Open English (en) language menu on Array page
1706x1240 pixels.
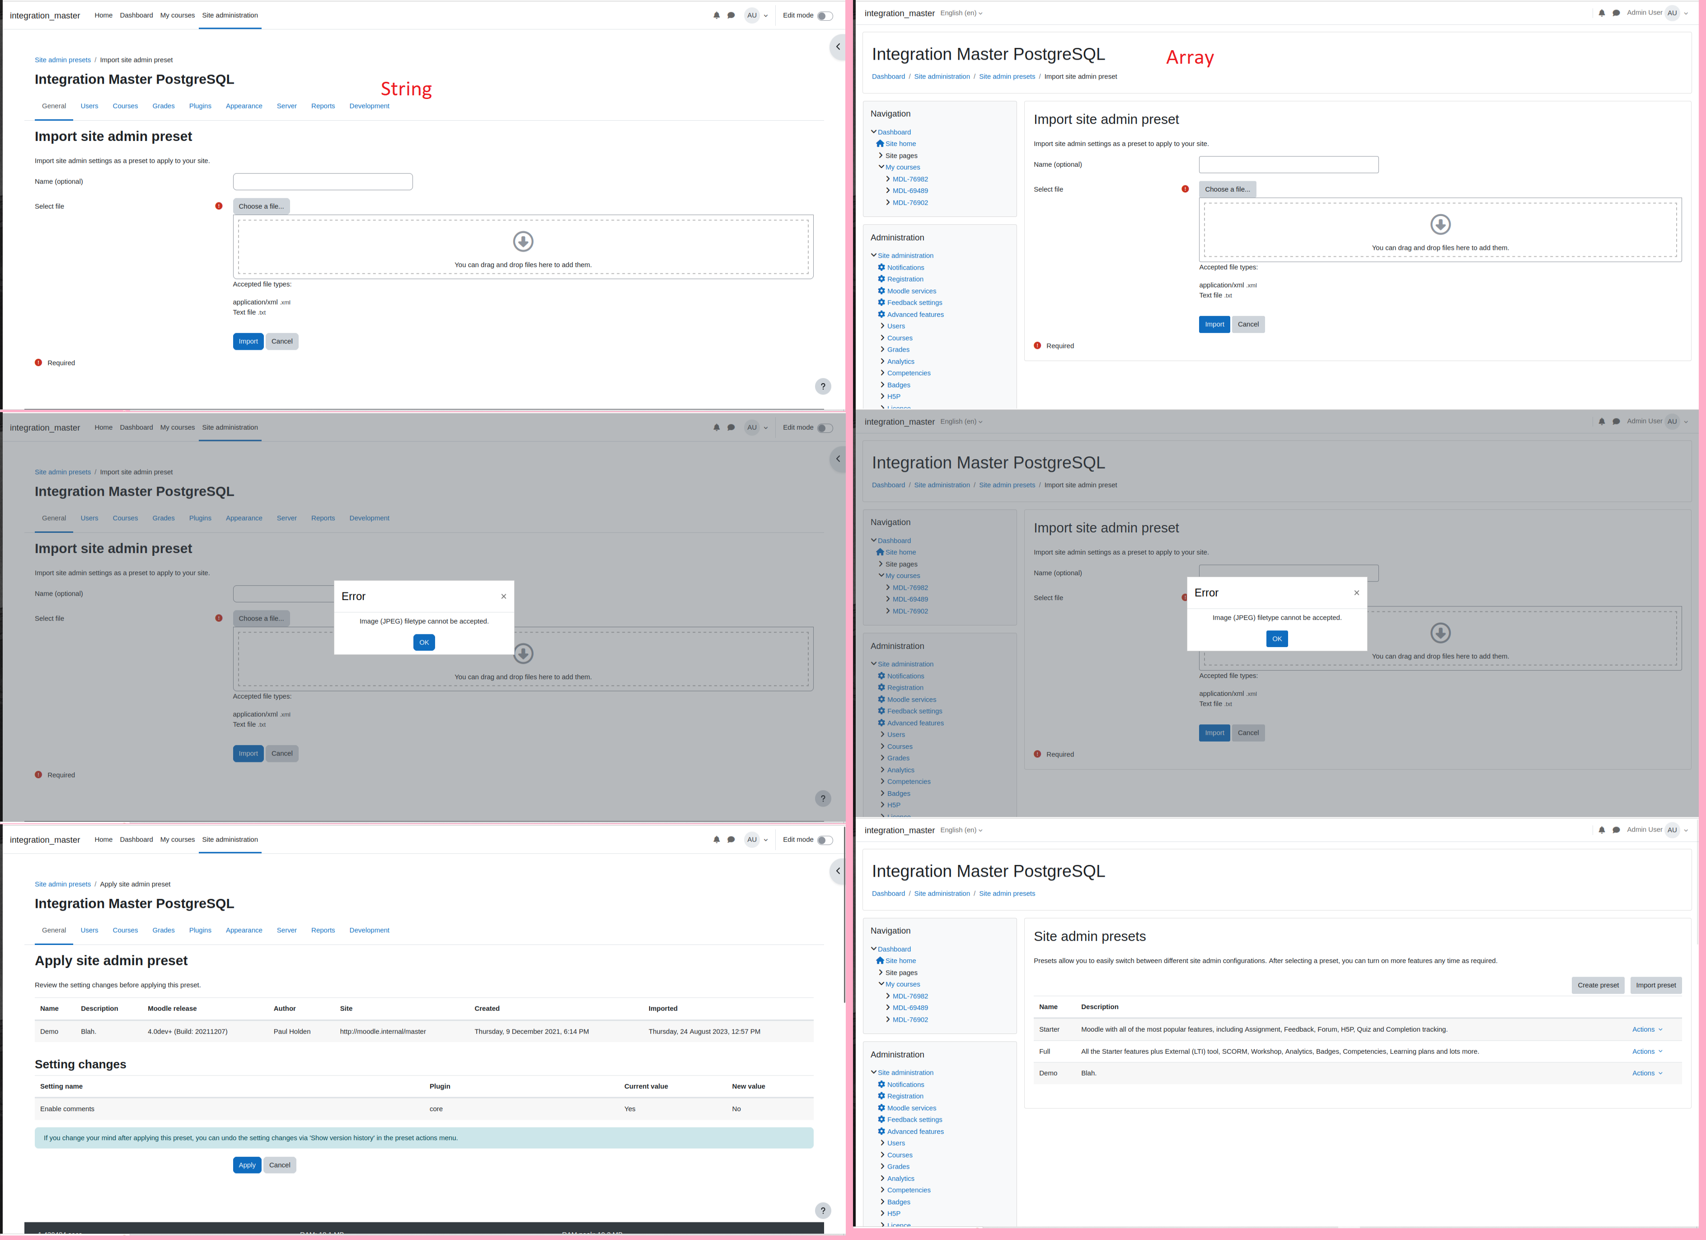tap(961, 13)
